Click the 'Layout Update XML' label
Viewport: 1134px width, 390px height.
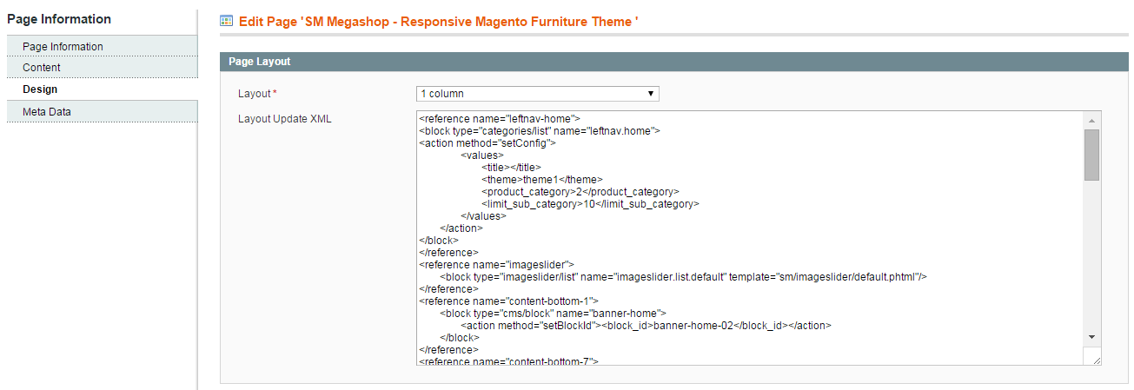click(284, 119)
